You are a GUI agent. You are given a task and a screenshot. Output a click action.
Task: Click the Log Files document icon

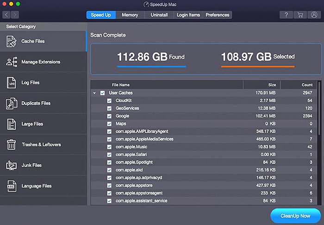point(11,83)
